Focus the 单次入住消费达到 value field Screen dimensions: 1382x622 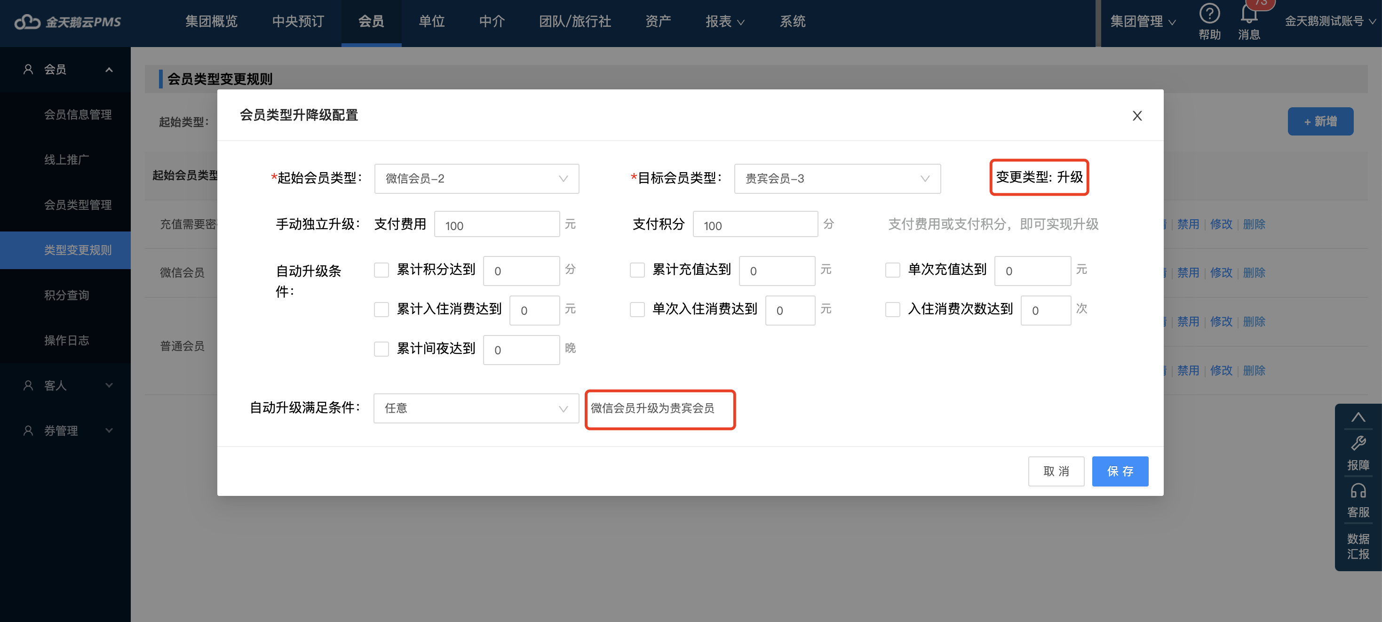[x=790, y=310]
